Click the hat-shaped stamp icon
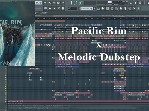 coord(63,8)
